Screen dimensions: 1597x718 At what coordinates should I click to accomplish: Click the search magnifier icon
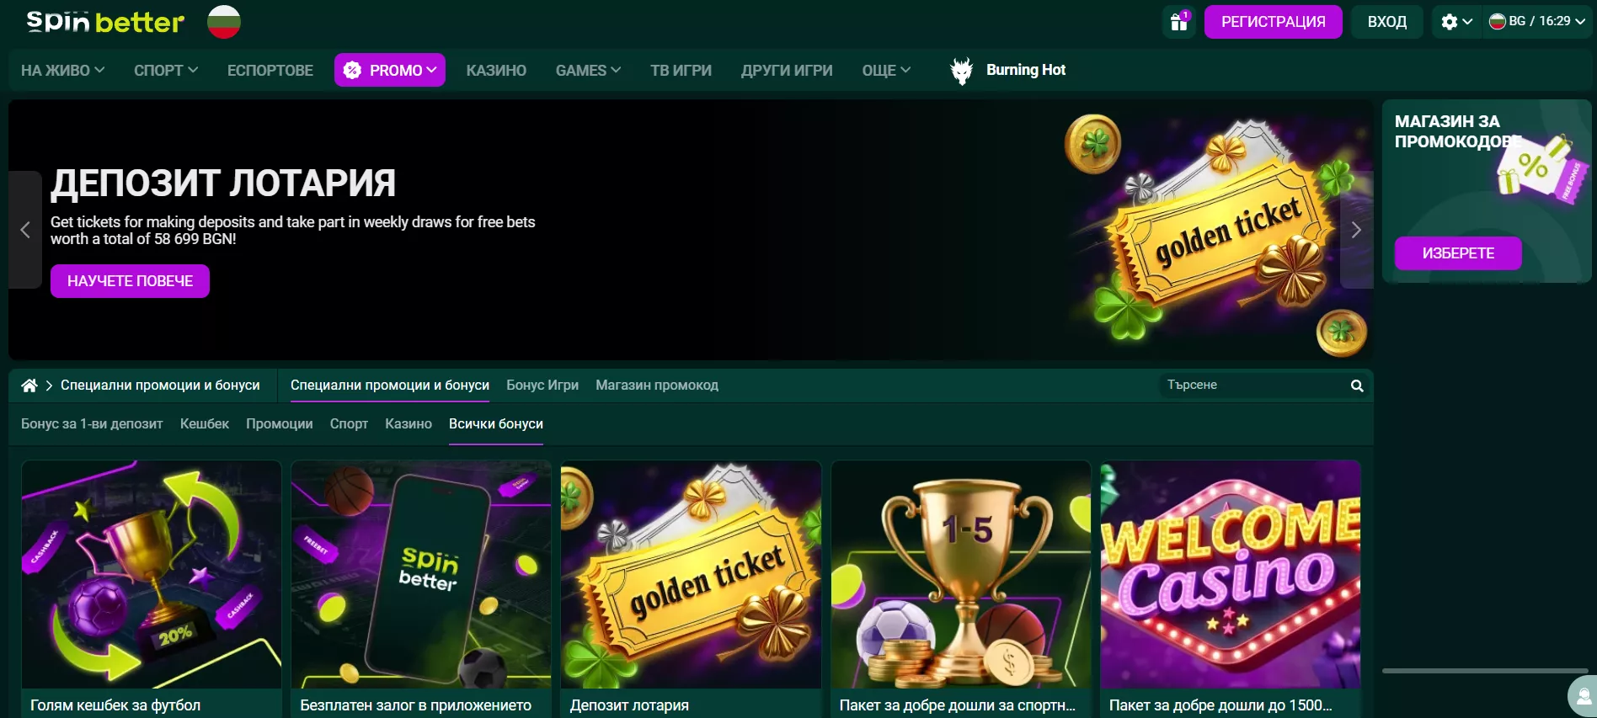[1357, 386]
